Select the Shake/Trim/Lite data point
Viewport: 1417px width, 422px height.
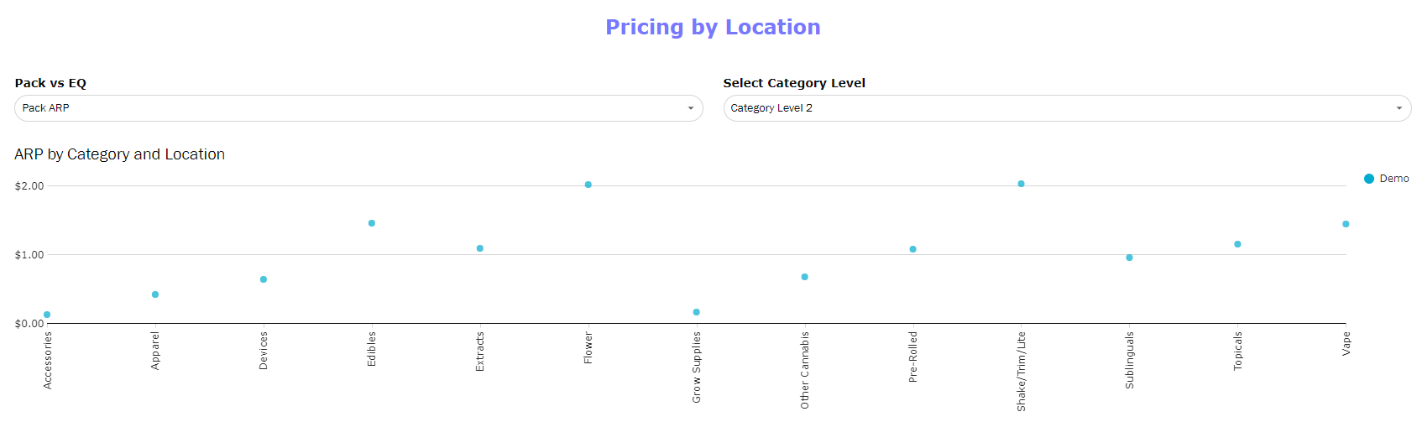click(x=1022, y=184)
